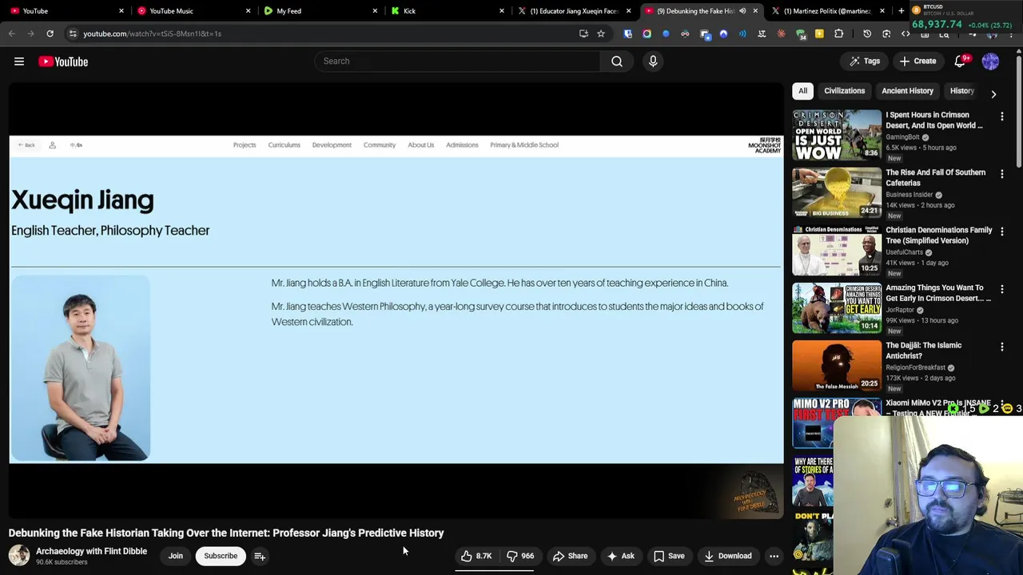This screenshot has width=1023, height=575.
Task: Open options for I Spent Hours in Crimson Desert
Action: pyautogui.click(x=1002, y=117)
